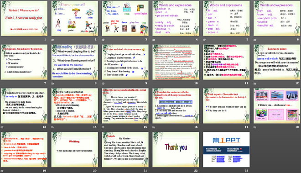The image size is (301, 173).
Task: Select slide 2 'Show yourself' thumbnail
Action: click(x=75, y=18)
